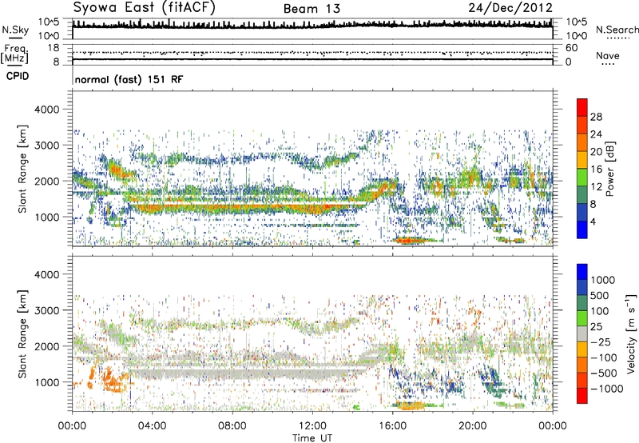This screenshot has width=639, height=443.
Task: Click the '12:00' time axis label
Action: [312, 426]
